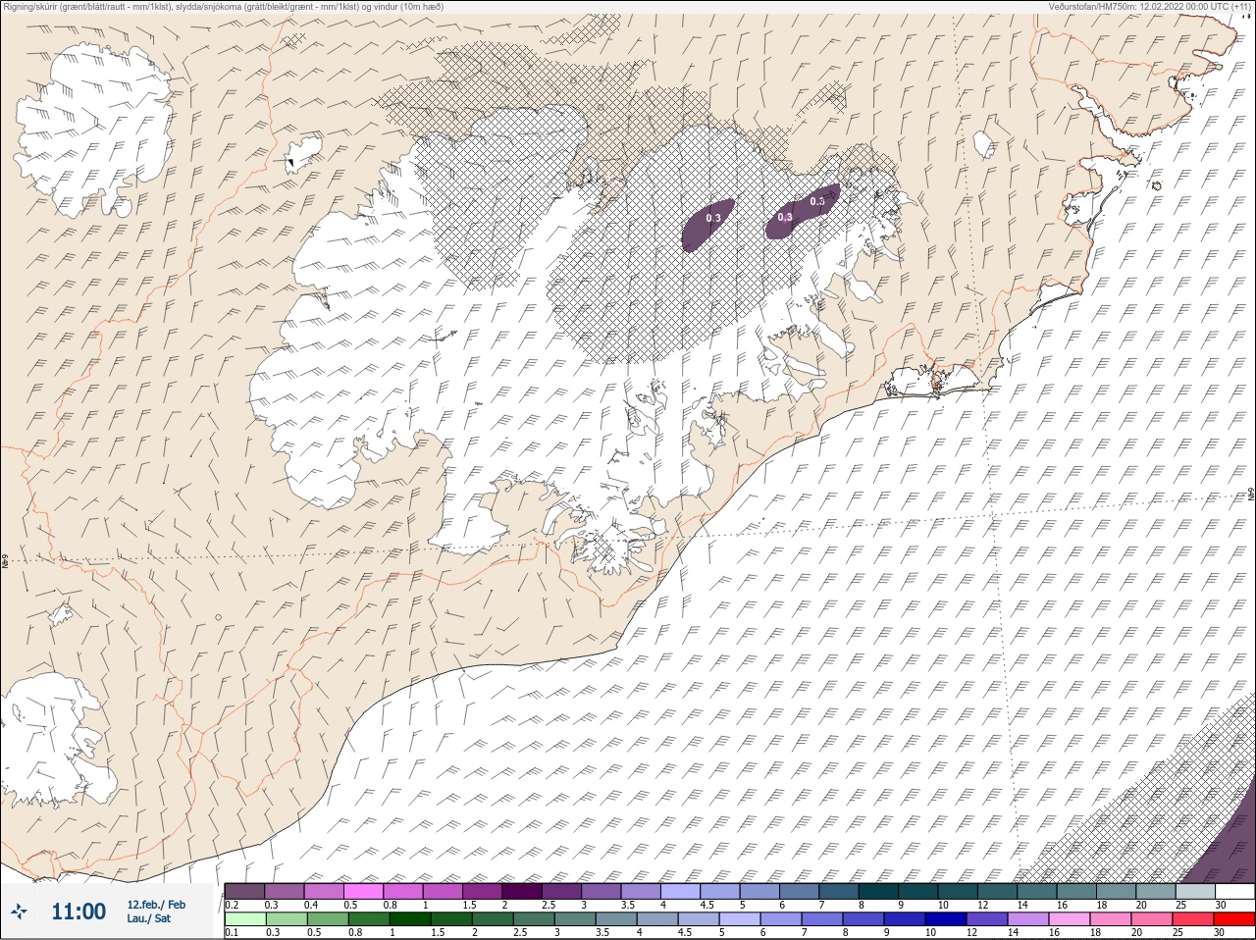Click the white top-row swatch after 30

(1235, 891)
